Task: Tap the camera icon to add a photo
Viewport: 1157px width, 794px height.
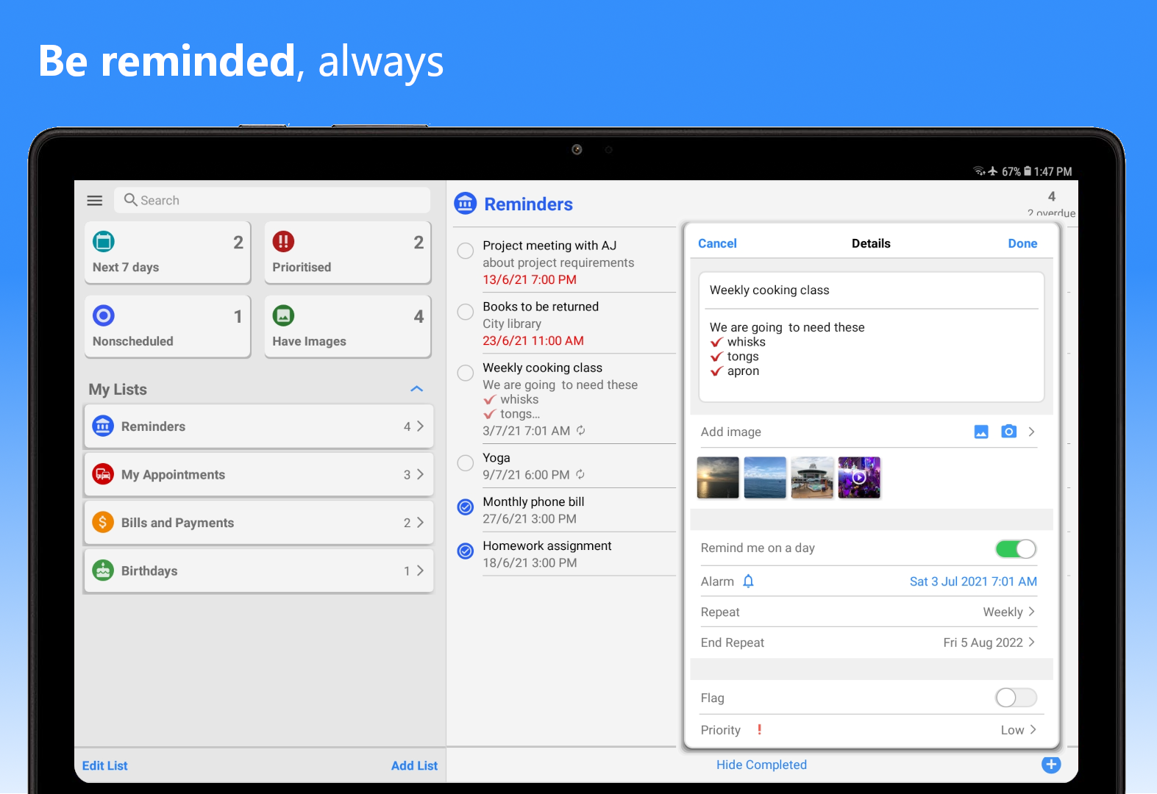Action: (x=1008, y=432)
